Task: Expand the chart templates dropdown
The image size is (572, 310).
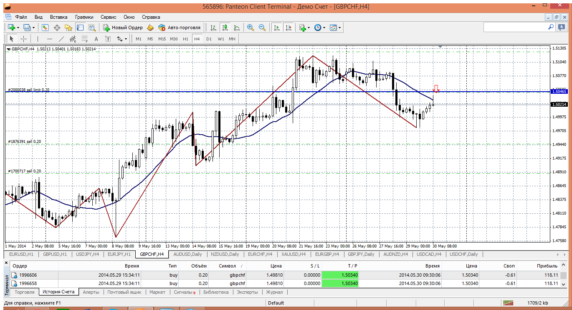Action: click(x=340, y=27)
